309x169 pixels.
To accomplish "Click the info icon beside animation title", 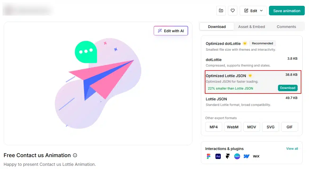I will tap(75, 155).
